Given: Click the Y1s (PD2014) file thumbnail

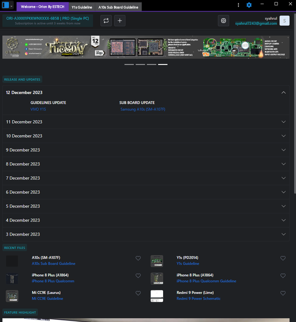Looking at the screenshot, I should [x=157, y=261].
